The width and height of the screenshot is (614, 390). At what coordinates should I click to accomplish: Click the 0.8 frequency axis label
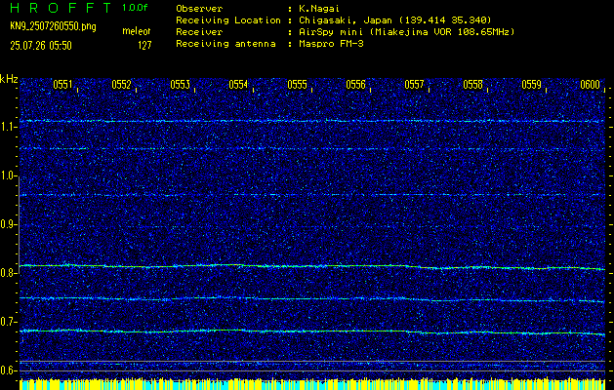[7, 273]
